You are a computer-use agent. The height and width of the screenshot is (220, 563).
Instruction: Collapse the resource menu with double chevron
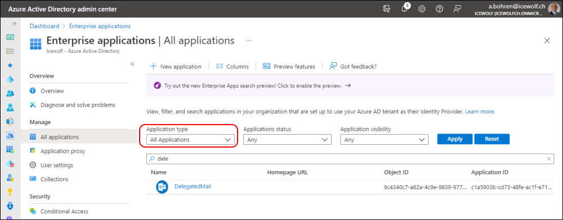[132, 63]
